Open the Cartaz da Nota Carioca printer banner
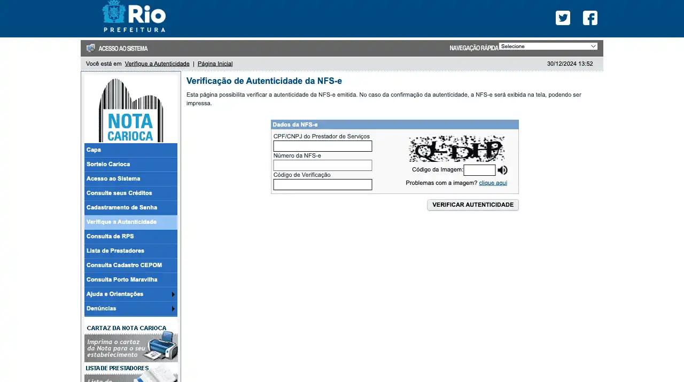Screen dimensions: 684x382 click(131, 346)
